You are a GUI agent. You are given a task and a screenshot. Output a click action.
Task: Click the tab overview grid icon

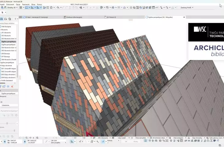pyautogui.click(x=21, y=17)
